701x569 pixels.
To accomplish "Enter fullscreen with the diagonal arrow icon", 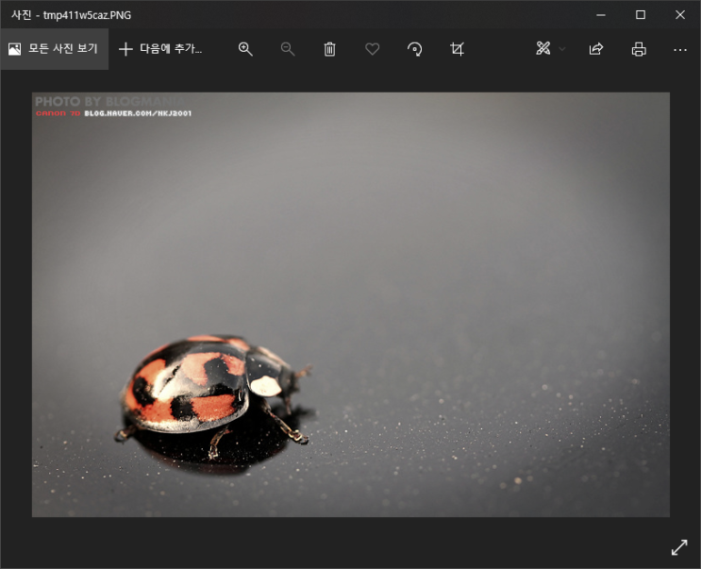I will click(x=679, y=547).
